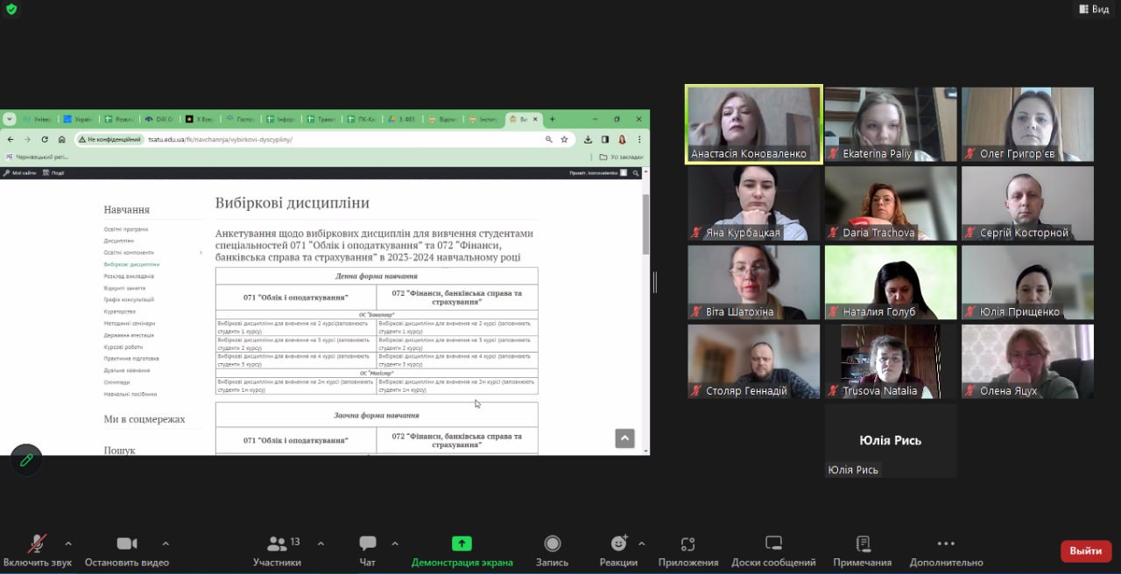Switch to the ПК-Ки browser tab
Viewport: 1121px width, 574px height.
[x=361, y=119]
